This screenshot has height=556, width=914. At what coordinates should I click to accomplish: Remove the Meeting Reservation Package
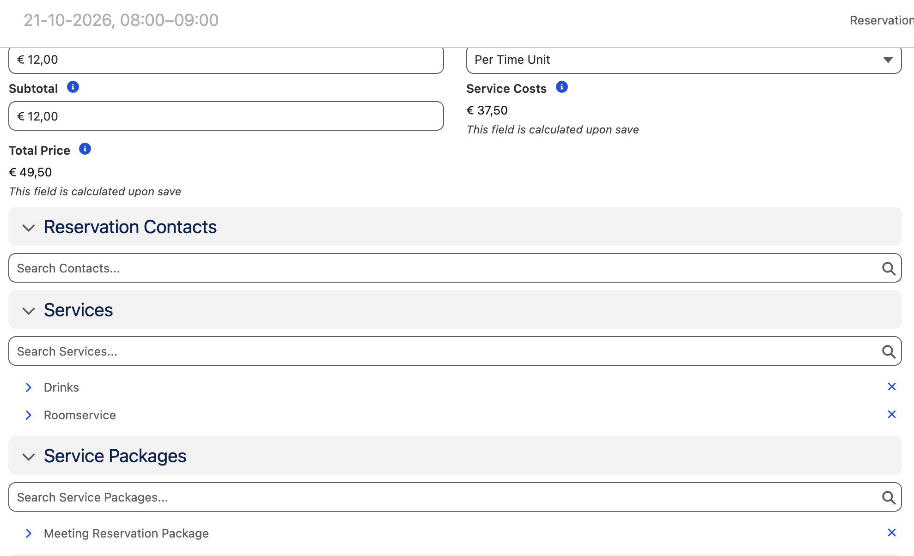[892, 532]
